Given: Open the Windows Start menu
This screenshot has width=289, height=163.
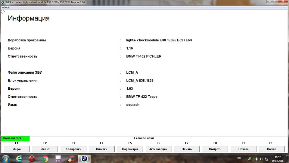Looking at the screenshot, I should (x=5, y=159).
